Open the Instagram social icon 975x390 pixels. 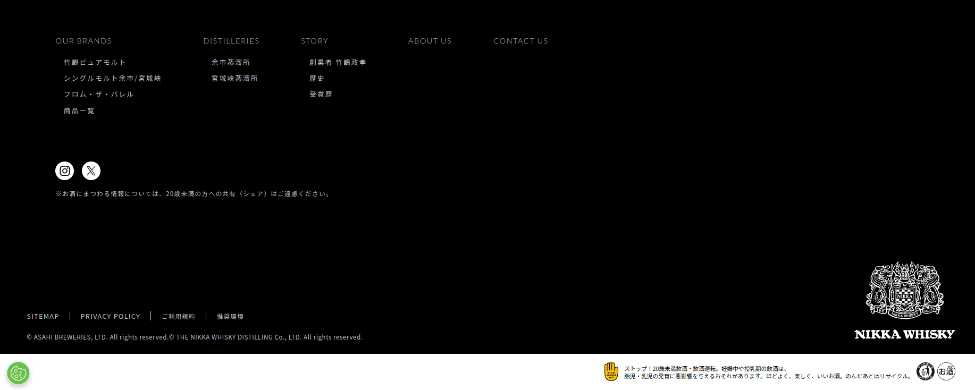tap(65, 171)
